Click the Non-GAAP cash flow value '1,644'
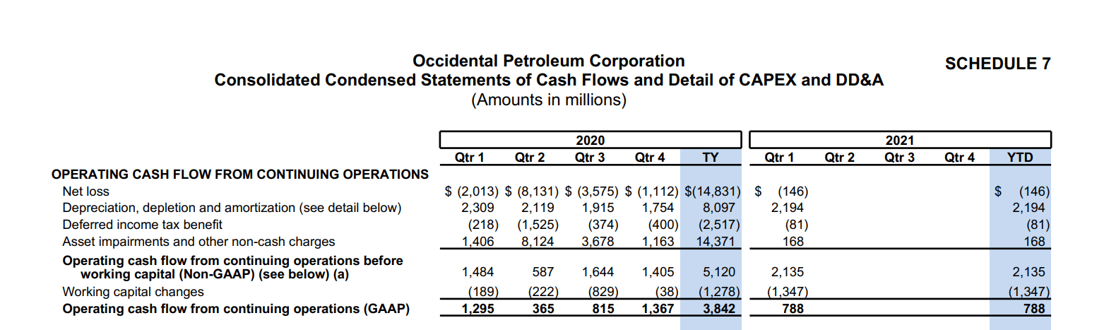1116x330 pixels. (598, 272)
